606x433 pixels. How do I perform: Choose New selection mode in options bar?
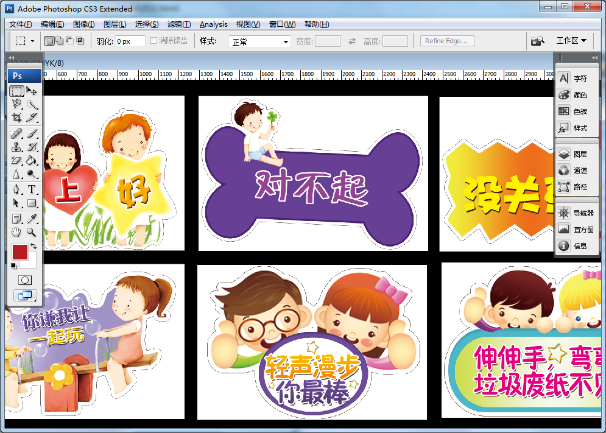pos(49,41)
